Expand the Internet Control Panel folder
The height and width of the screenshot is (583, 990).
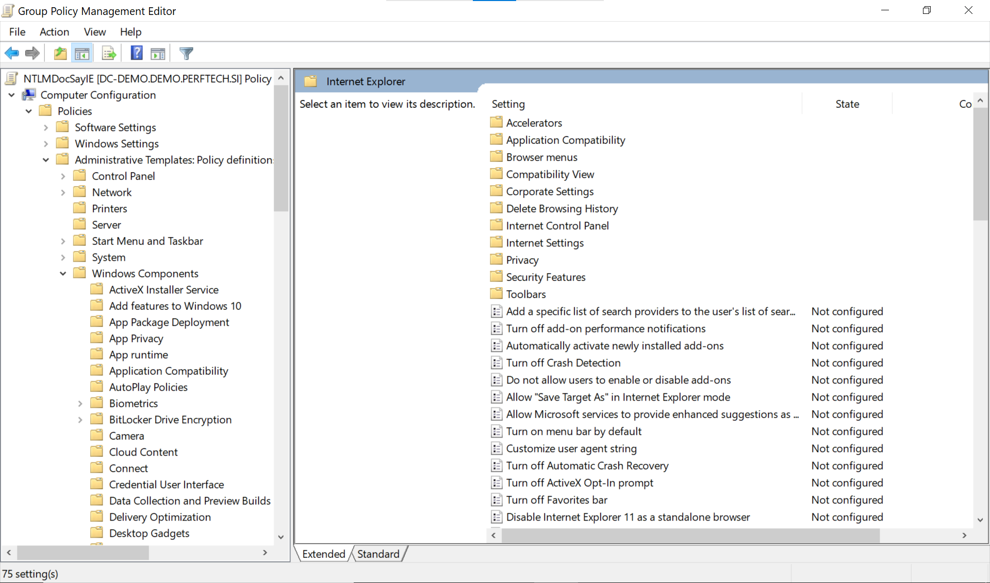point(557,226)
